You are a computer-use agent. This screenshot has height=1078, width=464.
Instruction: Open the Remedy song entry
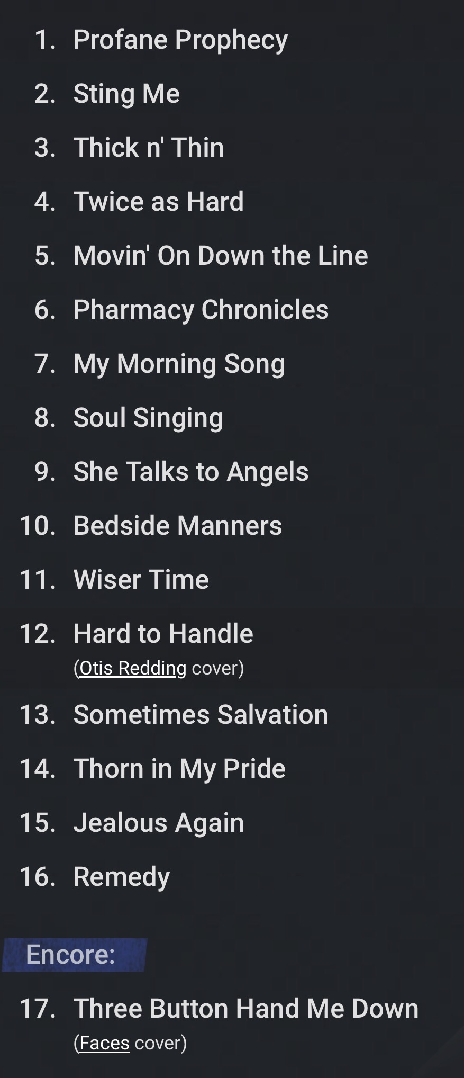[x=122, y=877]
